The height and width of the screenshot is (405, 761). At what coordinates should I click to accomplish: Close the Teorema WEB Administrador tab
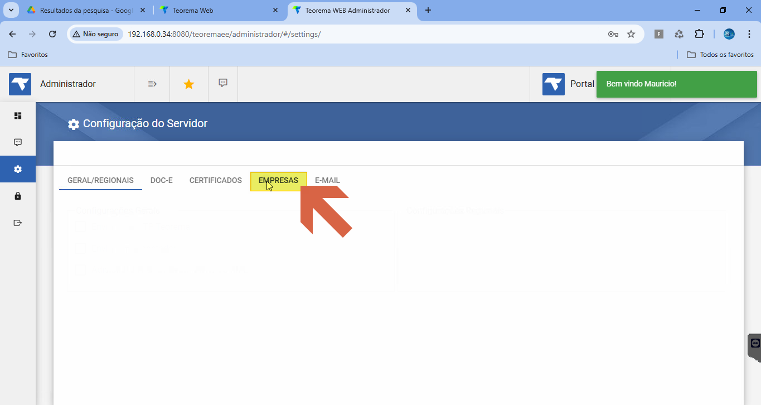point(408,10)
